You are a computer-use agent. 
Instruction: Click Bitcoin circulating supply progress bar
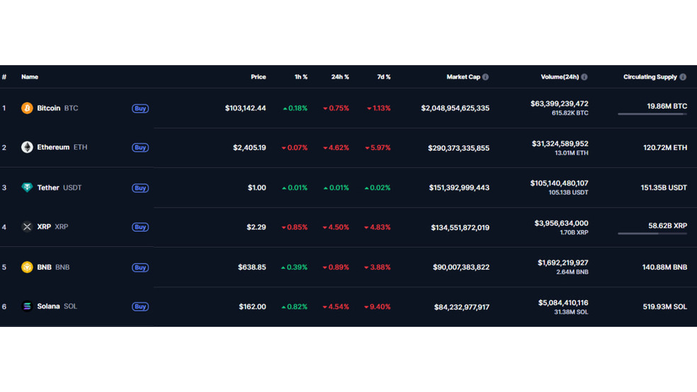[x=652, y=114]
